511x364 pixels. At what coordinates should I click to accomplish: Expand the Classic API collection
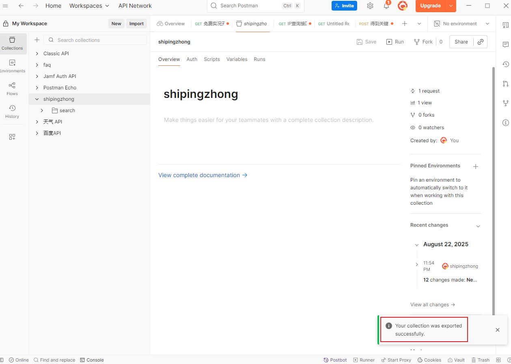click(37, 54)
